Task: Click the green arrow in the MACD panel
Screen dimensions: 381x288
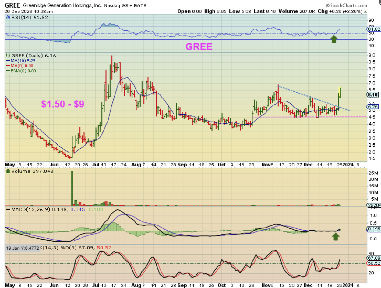Action: (x=336, y=236)
